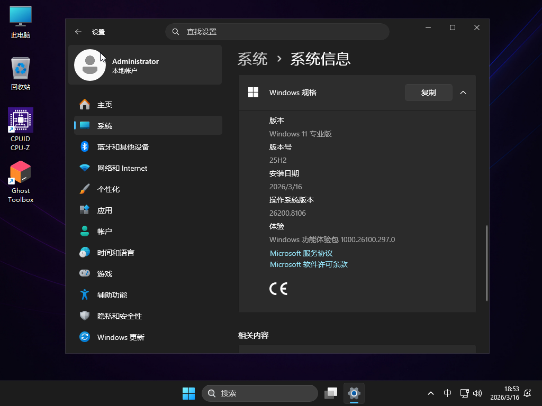Open the 游戏 controller icon
This screenshot has height=406, width=542.
click(x=85, y=274)
